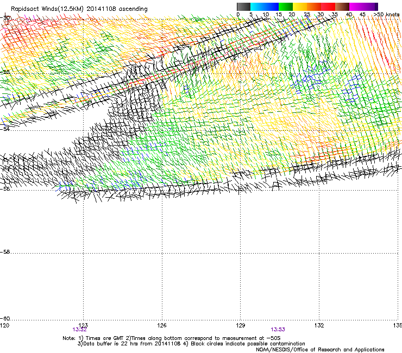The image size is (402, 353).
Task: Click the purple time stamp '13:52'
Action: (80, 330)
